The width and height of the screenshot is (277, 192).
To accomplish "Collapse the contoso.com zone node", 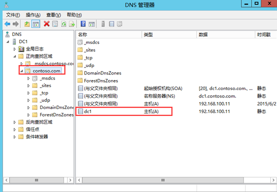I will pos(21,71).
